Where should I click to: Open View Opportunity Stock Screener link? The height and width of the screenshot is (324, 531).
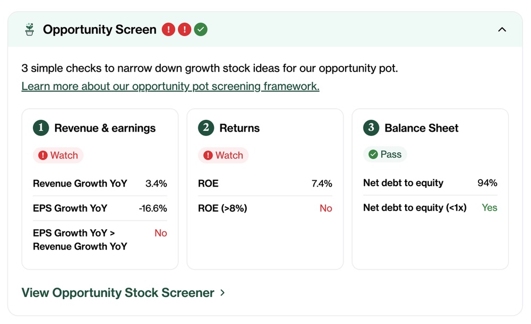(123, 293)
